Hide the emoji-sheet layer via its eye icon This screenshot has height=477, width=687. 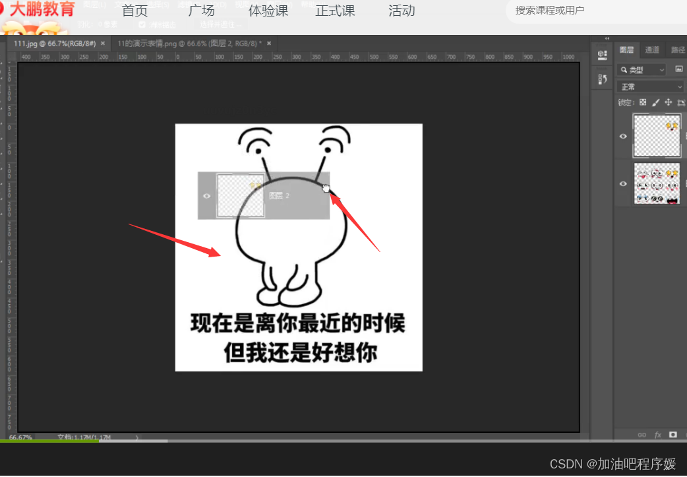(x=623, y=183)
